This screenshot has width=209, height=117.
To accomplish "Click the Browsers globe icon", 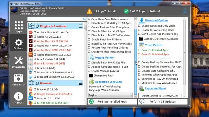I will pos(31,83).
